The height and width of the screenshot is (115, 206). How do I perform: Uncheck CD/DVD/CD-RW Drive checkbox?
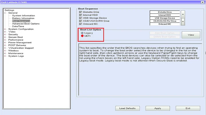coord(80,21)
